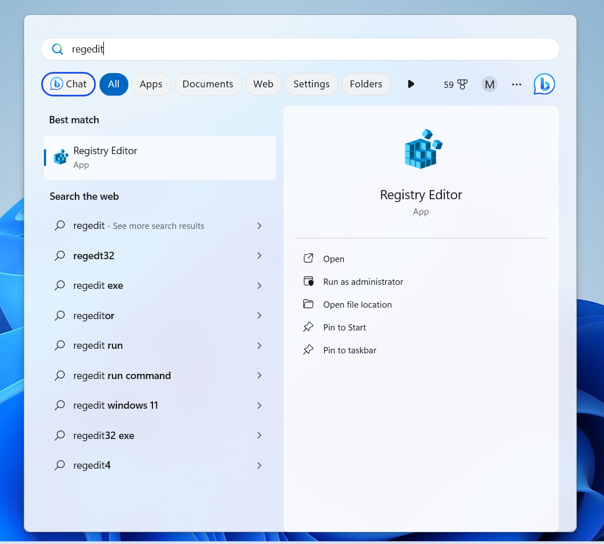Screen dimensions: 604x544
Task: Click Open in the preview pane
Action: (333, 259)
